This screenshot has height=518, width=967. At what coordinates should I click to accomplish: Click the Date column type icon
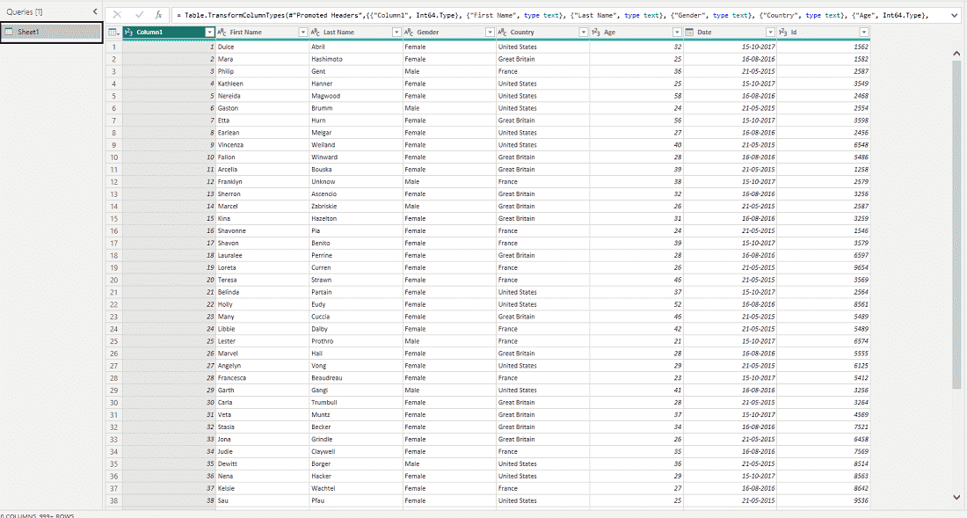pyautogui.click(x=689, y=32)
